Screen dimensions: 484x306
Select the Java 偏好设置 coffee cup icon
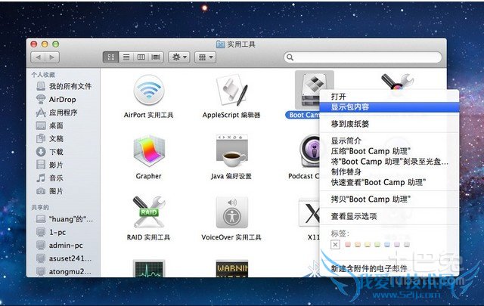232,151
